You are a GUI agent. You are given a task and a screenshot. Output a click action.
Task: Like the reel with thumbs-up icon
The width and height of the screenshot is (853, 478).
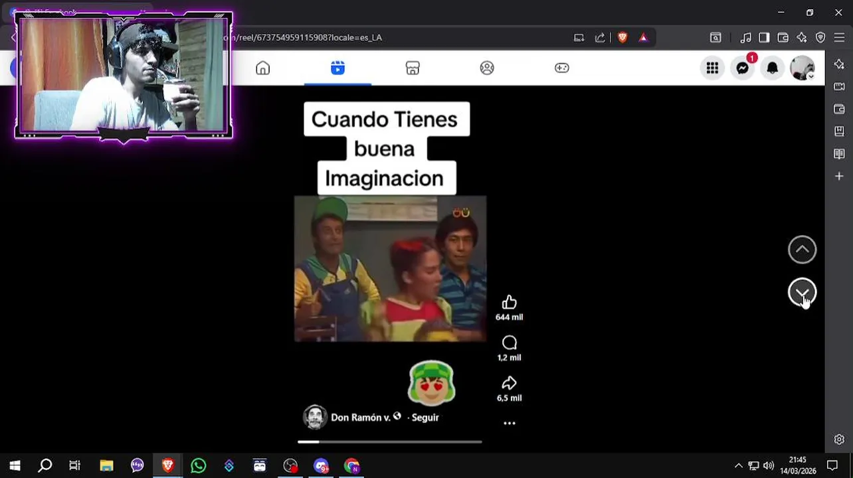pos(510,303)
